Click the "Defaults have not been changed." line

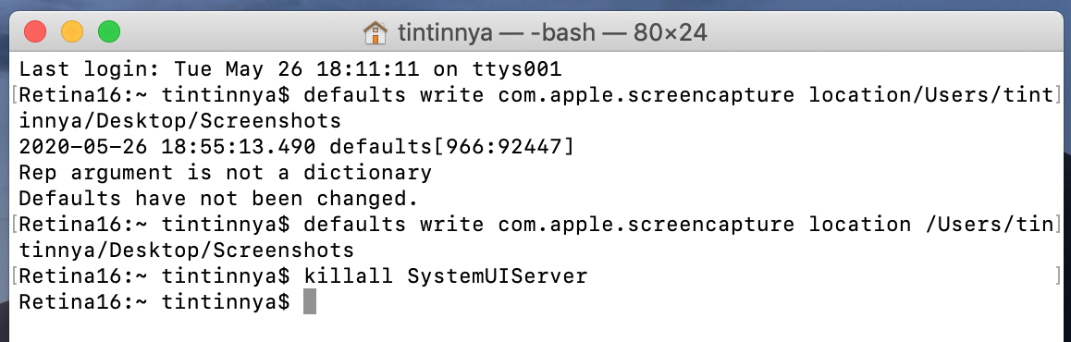(218, 199)
